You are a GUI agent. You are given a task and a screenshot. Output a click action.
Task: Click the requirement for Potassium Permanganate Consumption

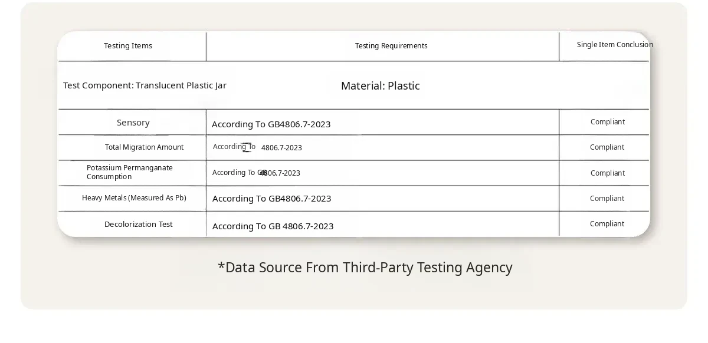[x=256, y=173]
